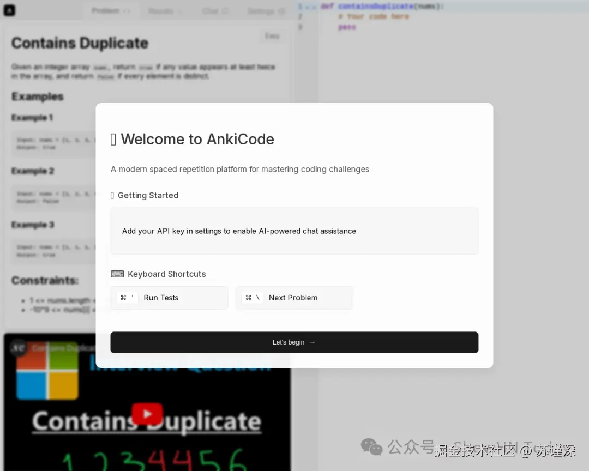Click the keyboard icon beside Keyboard Shortcuts
This screenshot has height=471, width=589.
[x=117, y=274]
